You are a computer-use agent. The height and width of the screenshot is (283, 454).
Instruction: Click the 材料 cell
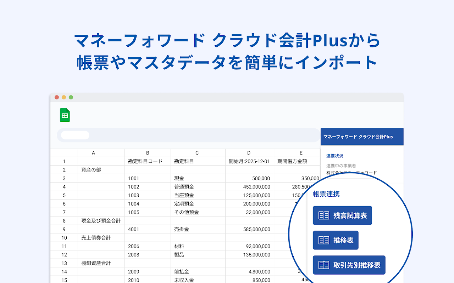[x=198, y=246]
